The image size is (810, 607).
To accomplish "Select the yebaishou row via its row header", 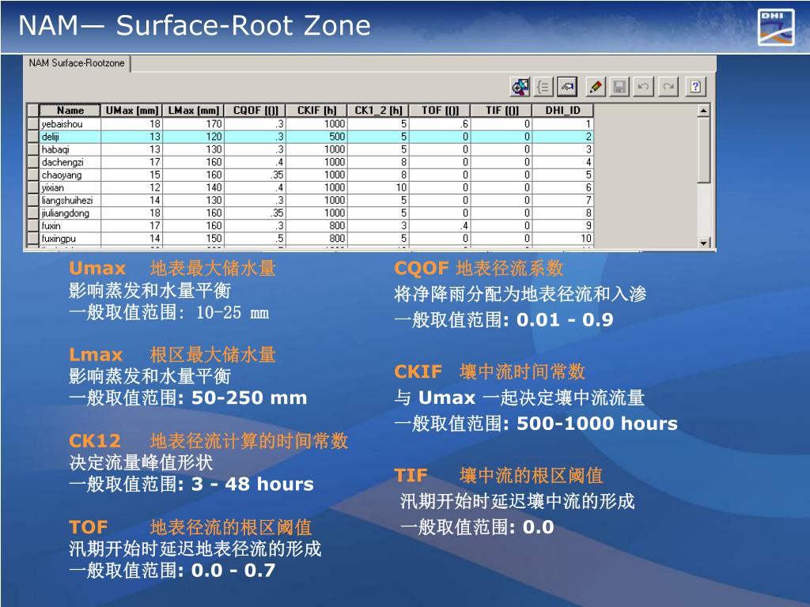I will coord(33,124).
